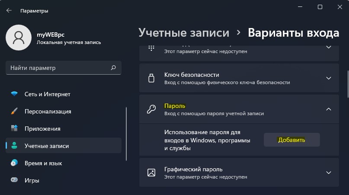This screenshot has width=349, height=195.
Task: Click the Пароль heading
Action: click(x=175, y=106)
